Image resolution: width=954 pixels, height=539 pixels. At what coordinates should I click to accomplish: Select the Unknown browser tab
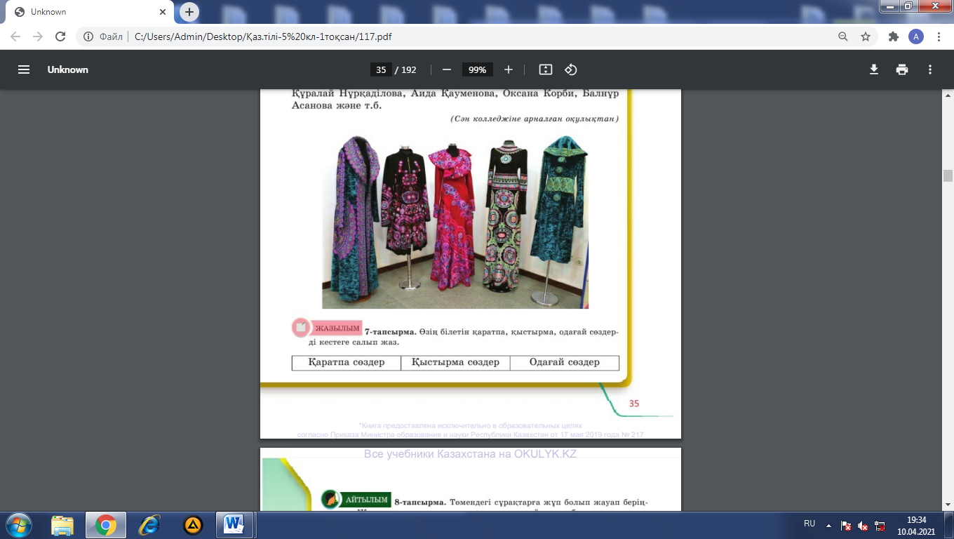pos(88,12)
